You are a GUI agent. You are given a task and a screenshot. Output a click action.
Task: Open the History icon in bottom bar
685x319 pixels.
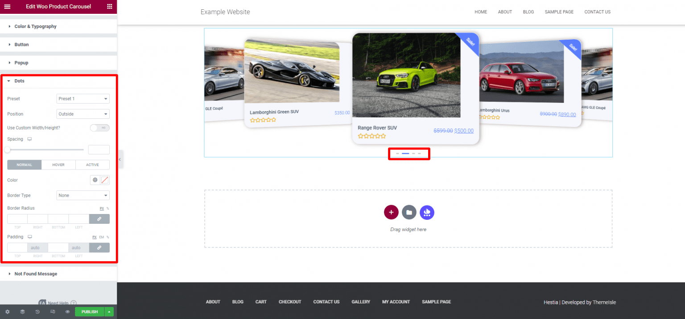click(x=37, y=312)
